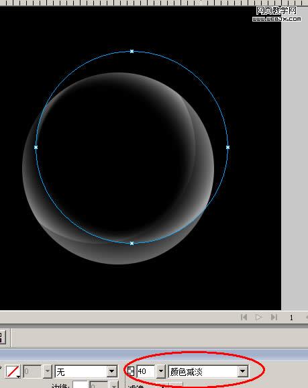Go to the first frame
Screen dimensions: 308x388
click(x=244, y=317)
